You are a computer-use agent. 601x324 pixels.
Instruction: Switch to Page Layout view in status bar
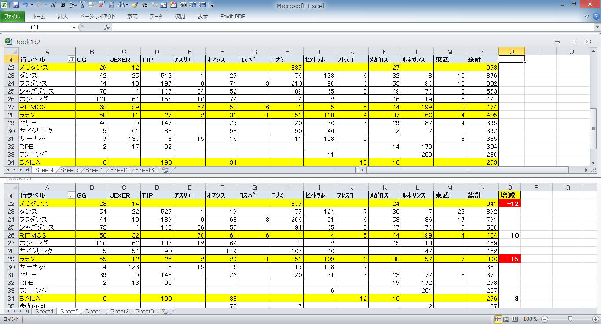pyautogui.click(x=506, y=319)
